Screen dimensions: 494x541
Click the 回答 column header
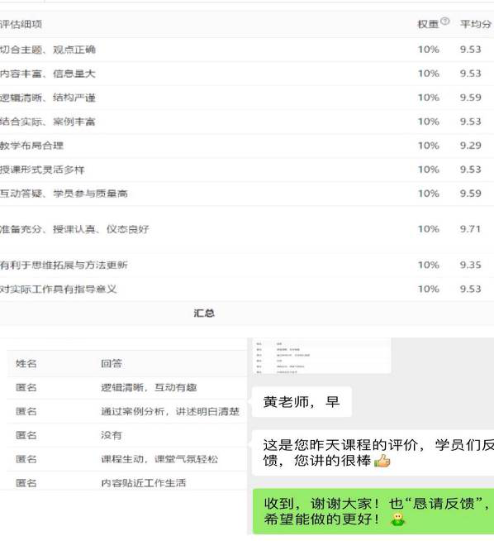click(x=112, y=363)
